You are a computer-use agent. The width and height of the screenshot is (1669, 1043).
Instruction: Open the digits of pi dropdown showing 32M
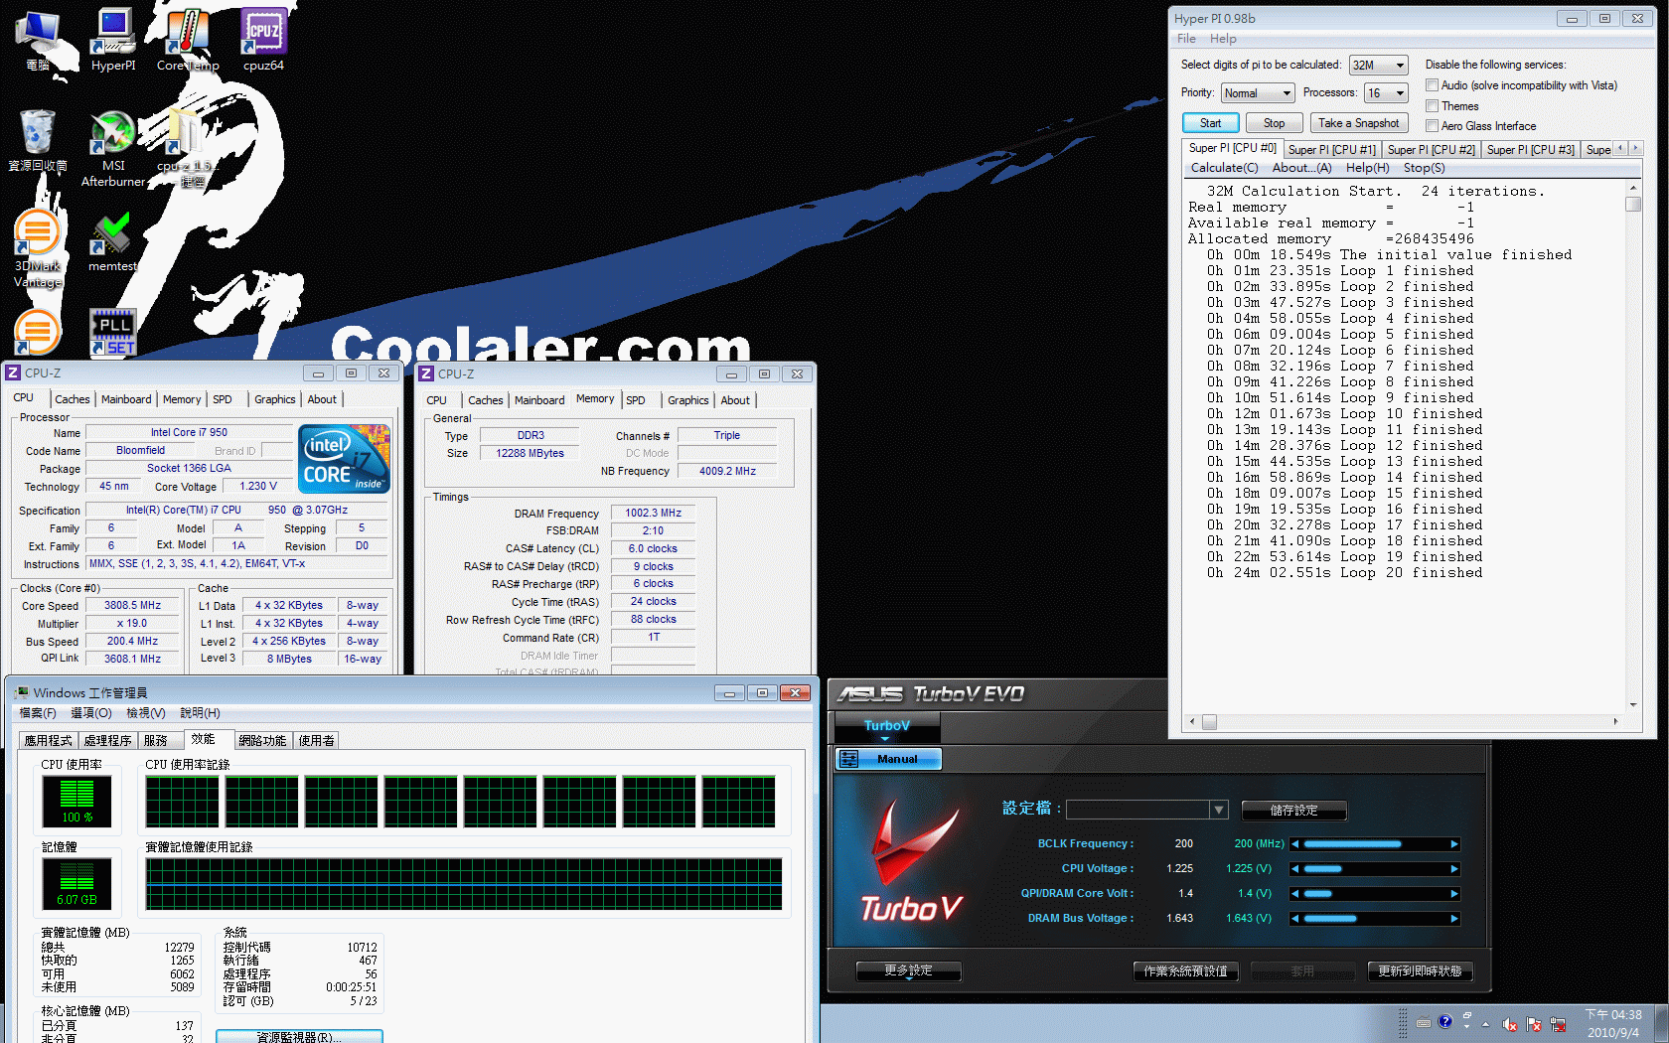(1378, 66)
